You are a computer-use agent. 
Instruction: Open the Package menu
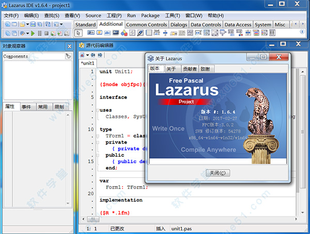(x=150, y=15)
